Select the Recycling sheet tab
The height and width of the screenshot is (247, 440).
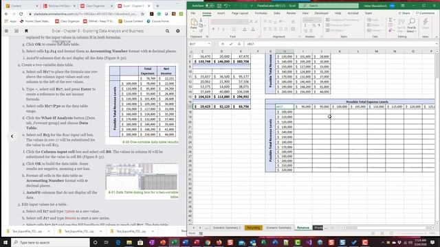254,228
